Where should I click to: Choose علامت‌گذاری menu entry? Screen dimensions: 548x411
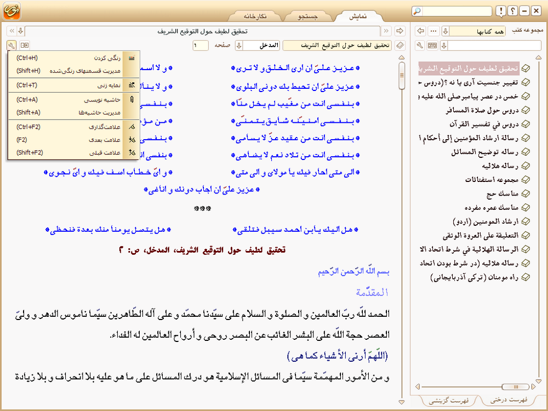[x=74, y=127]
